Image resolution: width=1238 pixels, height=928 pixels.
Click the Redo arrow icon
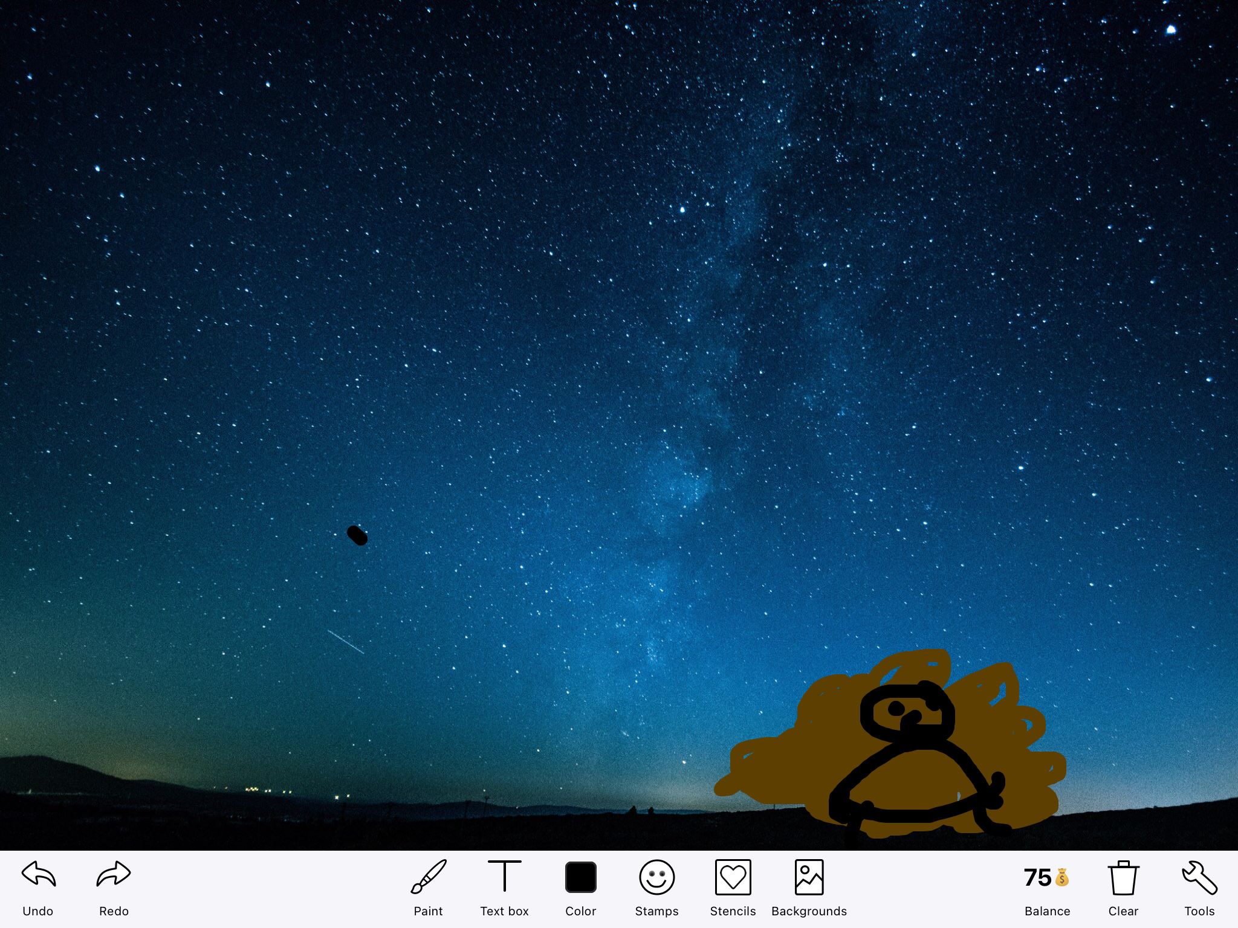(x=114, y=874)
